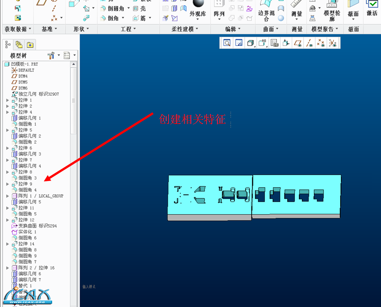Select 凹模板-1.PRT root node
This screenshot has height=307, width=381.
point(21,64)
